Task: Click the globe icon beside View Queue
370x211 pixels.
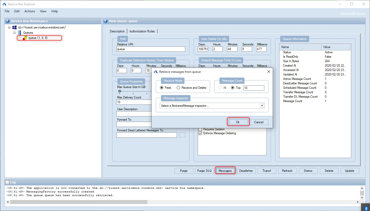Action: click(106, 21)
